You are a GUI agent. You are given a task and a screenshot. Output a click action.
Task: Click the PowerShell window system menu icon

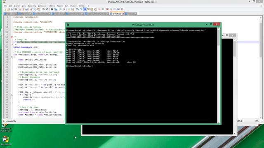coord(68,25)
